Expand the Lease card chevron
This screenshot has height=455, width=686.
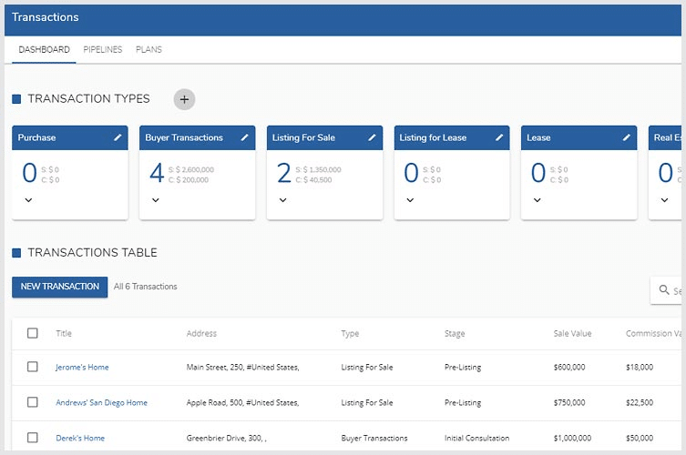(538, 200)
